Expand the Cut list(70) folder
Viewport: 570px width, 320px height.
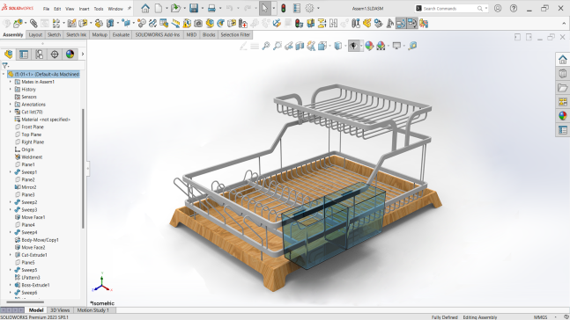11,113
